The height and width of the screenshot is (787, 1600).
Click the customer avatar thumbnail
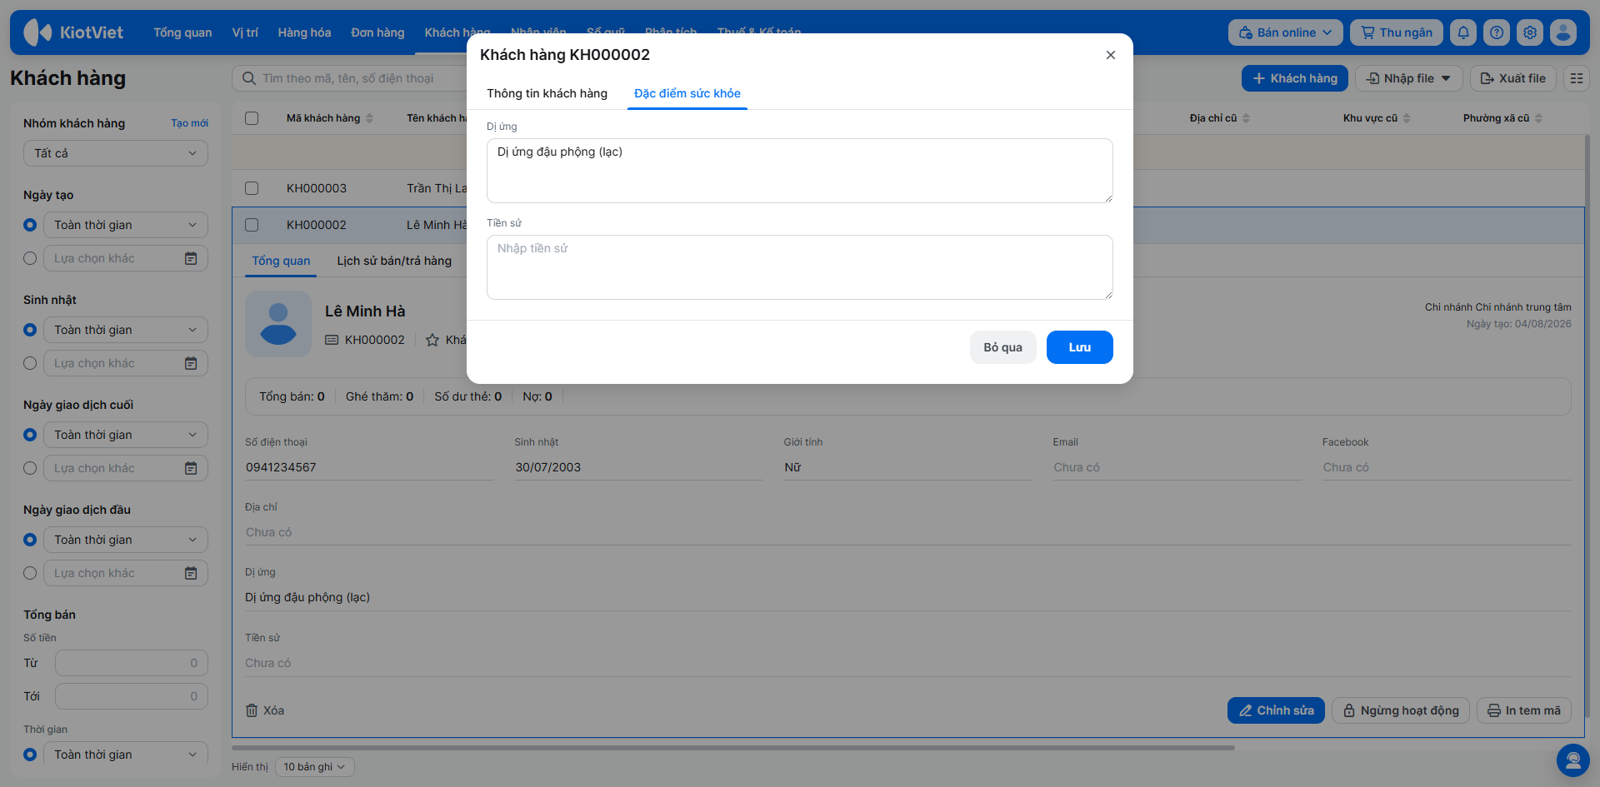coord(278,324)
